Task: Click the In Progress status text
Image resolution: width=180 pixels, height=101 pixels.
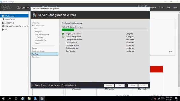Action: point(130,37)
